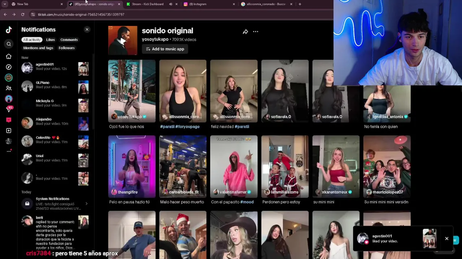Open the red Activity inbox icon
The height and width of the screenshot is (259, 462).
tap(9, 120)
